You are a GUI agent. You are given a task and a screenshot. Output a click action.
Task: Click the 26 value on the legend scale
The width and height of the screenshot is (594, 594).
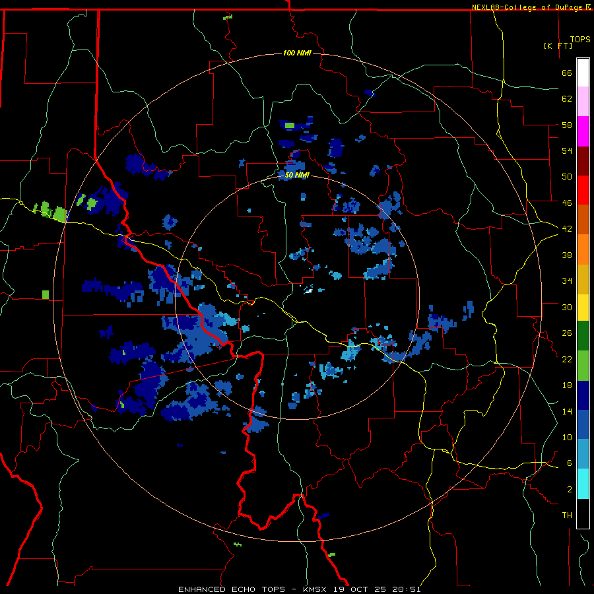pyautogui.click(x=567, y=333)
